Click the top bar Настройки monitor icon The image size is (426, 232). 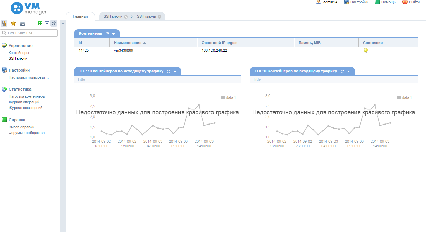pos(346,2)
